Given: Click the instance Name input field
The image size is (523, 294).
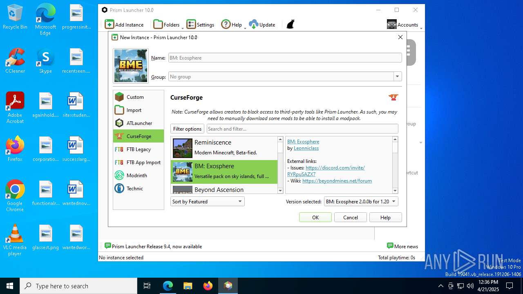Looking at the screenshot, I should (285, 58).
